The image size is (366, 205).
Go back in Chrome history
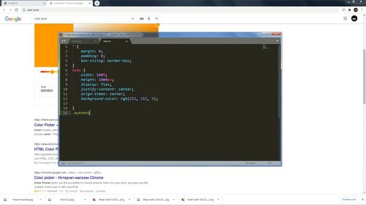[4, 10]
